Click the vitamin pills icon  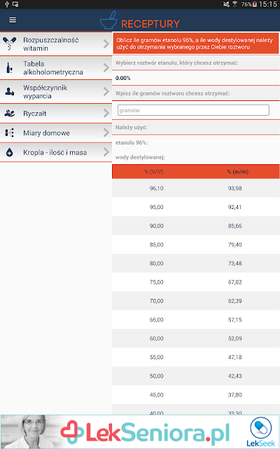click(9, 43)
